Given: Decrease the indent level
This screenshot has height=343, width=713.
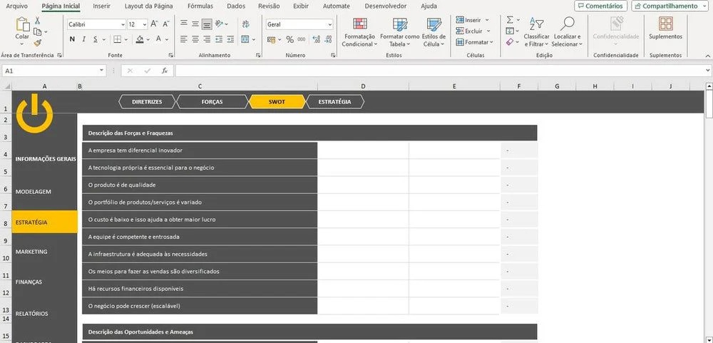Looking at the screenshot, I should point(219,39).
